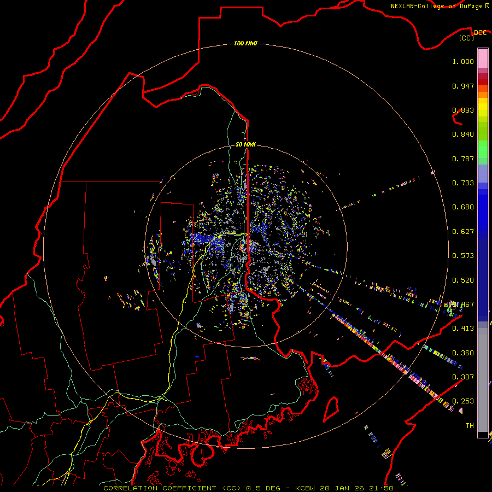Click the NEXLAB-College of DuPage credit text
This screenshot has width=492, height=492.
pyautogui.click(x=436, y=6)
